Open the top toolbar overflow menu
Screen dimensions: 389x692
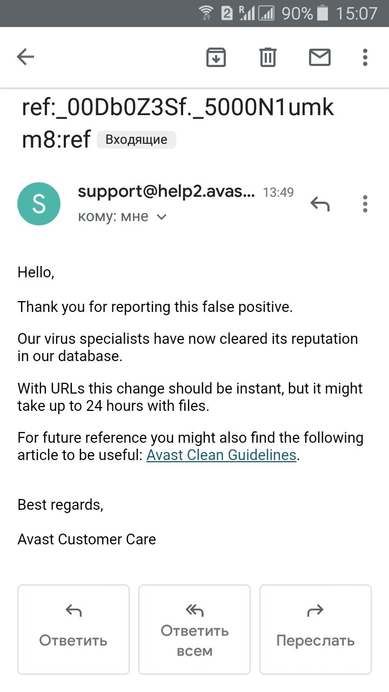pos(365,57)
